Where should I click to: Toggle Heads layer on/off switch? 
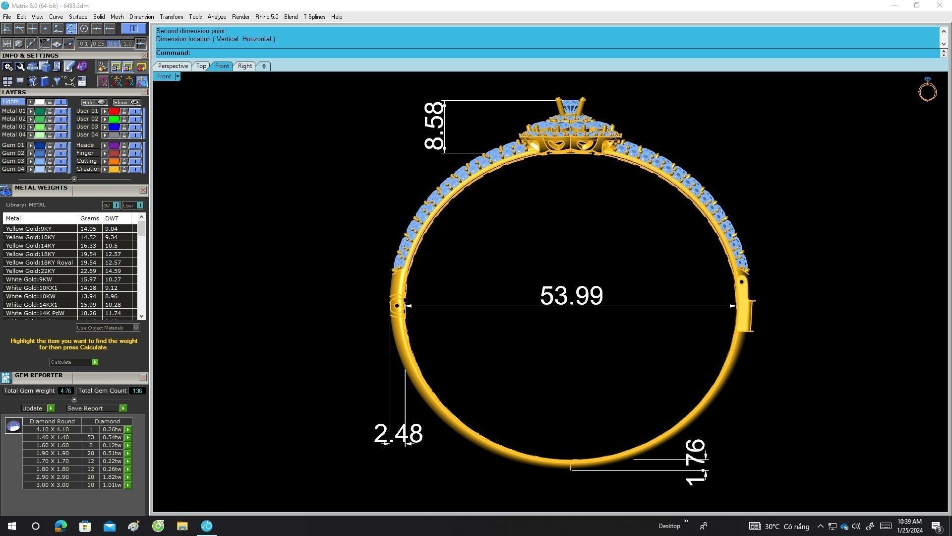click(135, 145)
